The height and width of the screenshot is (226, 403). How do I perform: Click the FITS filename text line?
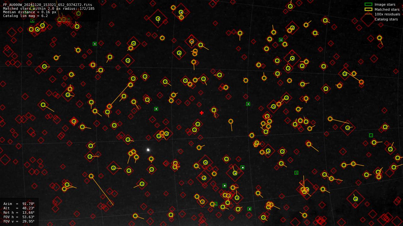click(x=48, y=5)
